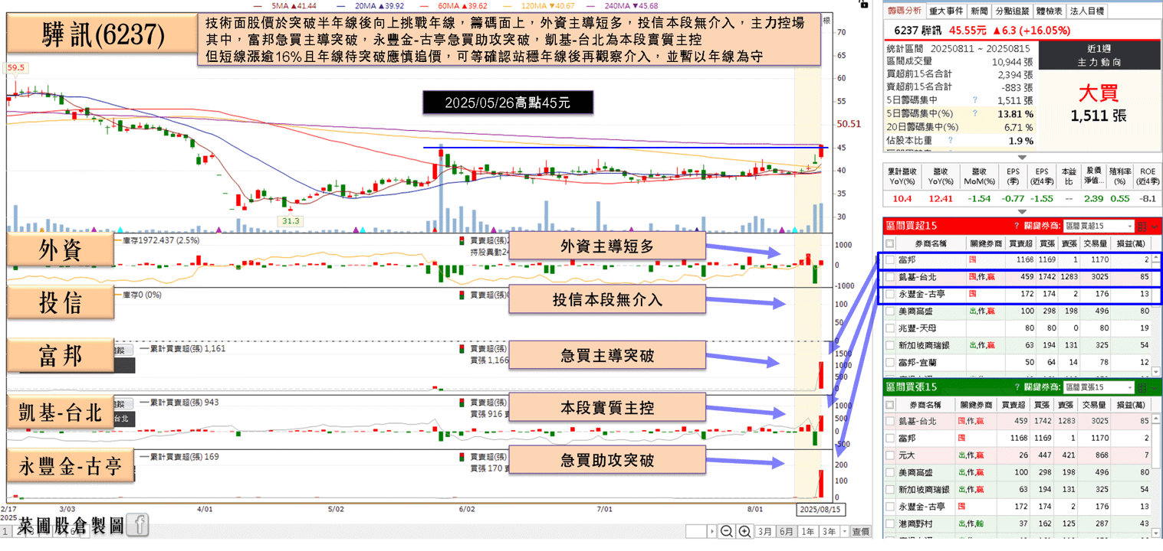Click 兆豐-天母 broker name
This screenshot has height=551, width=1163.
(x=917, y=328)
